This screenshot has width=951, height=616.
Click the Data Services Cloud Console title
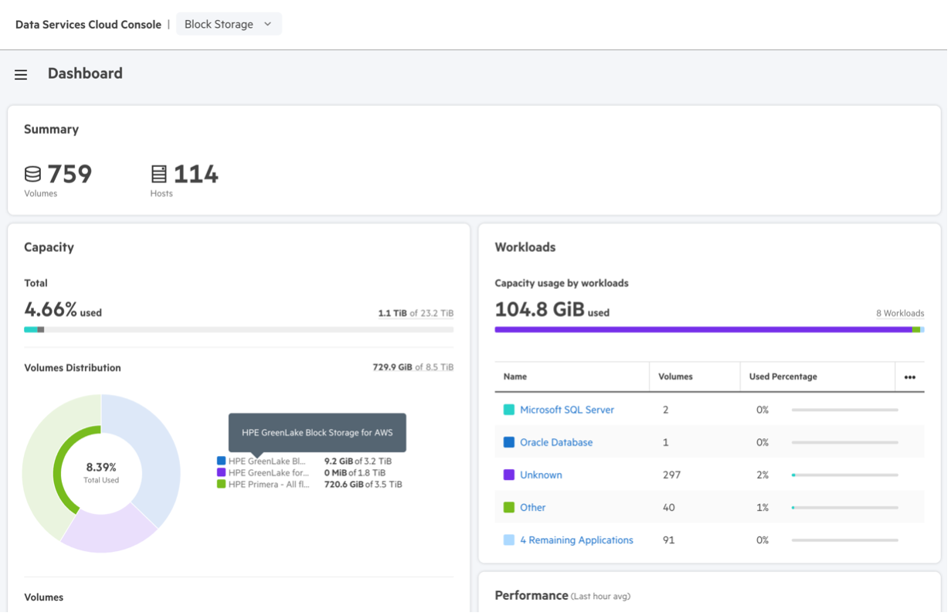pos(88,24)
